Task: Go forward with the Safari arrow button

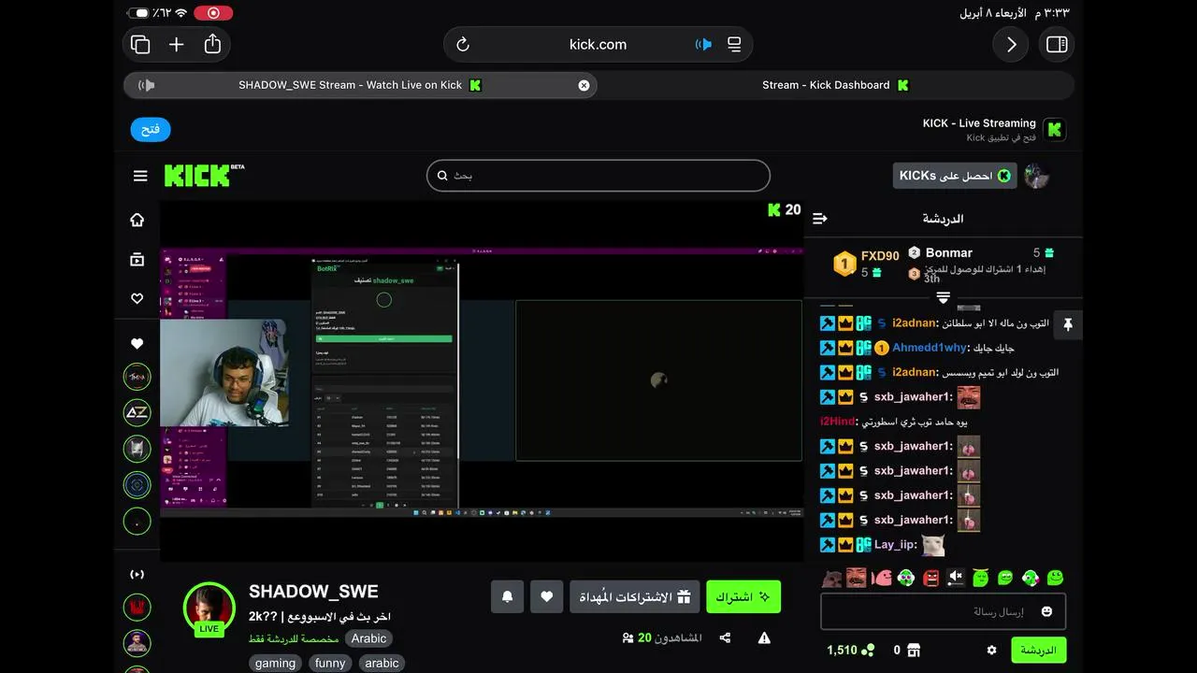Action: tap(1011, 44)
